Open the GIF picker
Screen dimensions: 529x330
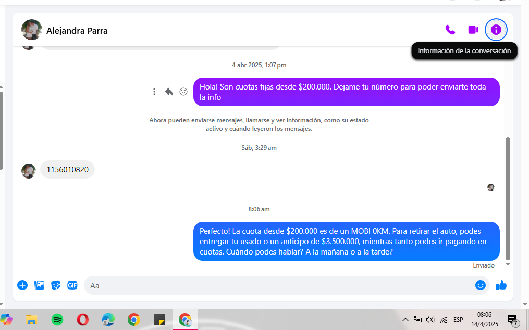pyautogui.click(x=72, y=286)
